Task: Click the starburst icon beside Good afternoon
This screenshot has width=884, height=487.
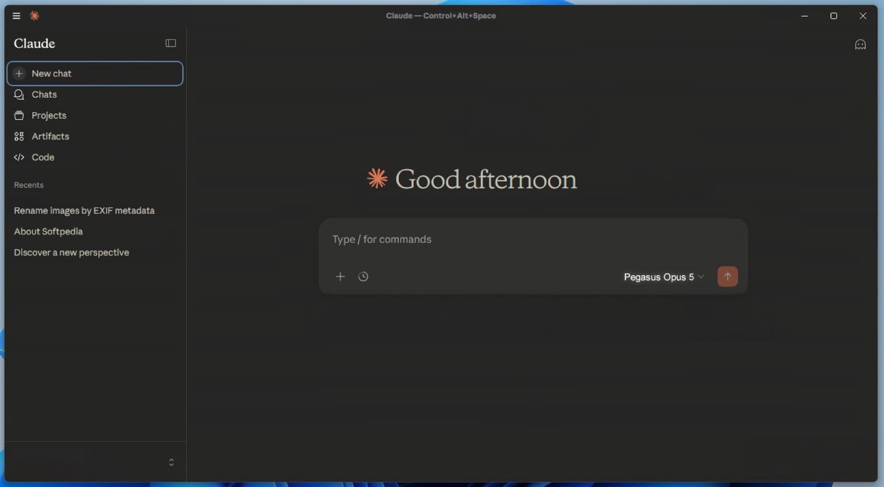Action: click(x=377, y=179)
